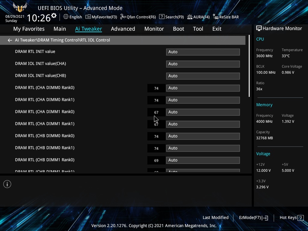
Task: Edit DRAM RTL CHA DIMM0 Rank1 field
Action: [x=203, y=100]
